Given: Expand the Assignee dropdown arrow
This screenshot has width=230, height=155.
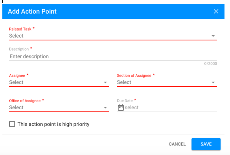Looking at the screenshot, I should pyautogui.click(x=105, y=82).
